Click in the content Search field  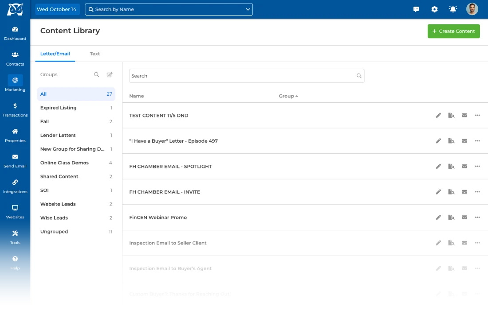tap(247, 76)
